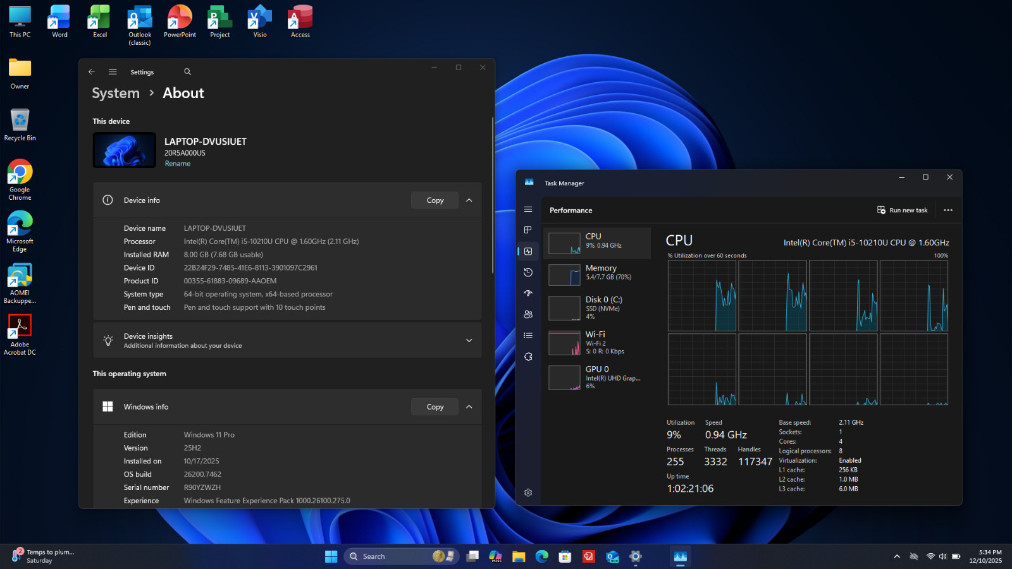Open App history in Task Manager sidebar

click(x=528, y=272)
